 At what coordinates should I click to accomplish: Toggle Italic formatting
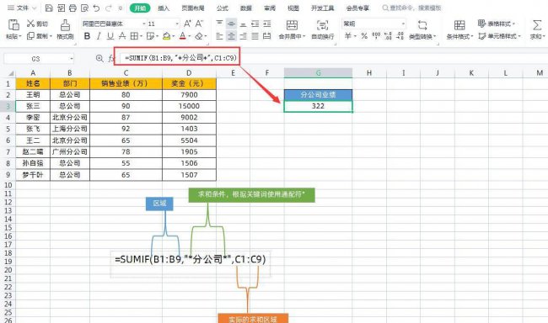pyautogui.click(x=99, y=36)
